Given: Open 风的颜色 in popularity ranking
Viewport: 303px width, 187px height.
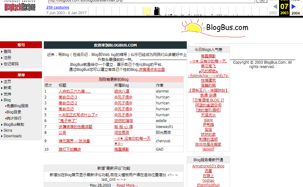Looking at the screenshot, I should 208,71.
